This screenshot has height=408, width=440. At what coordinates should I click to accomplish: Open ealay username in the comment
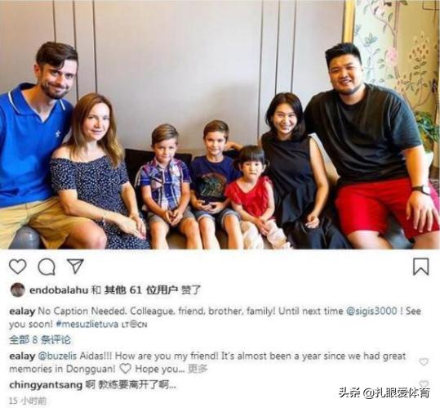[x=22, y=356]
